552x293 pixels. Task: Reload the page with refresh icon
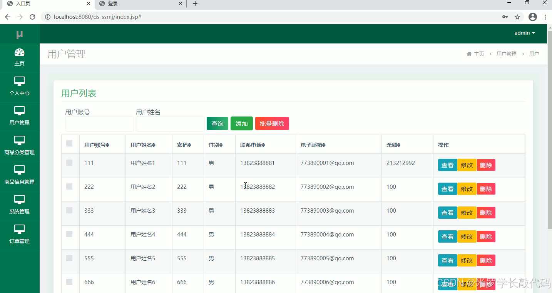click(32, 17)
